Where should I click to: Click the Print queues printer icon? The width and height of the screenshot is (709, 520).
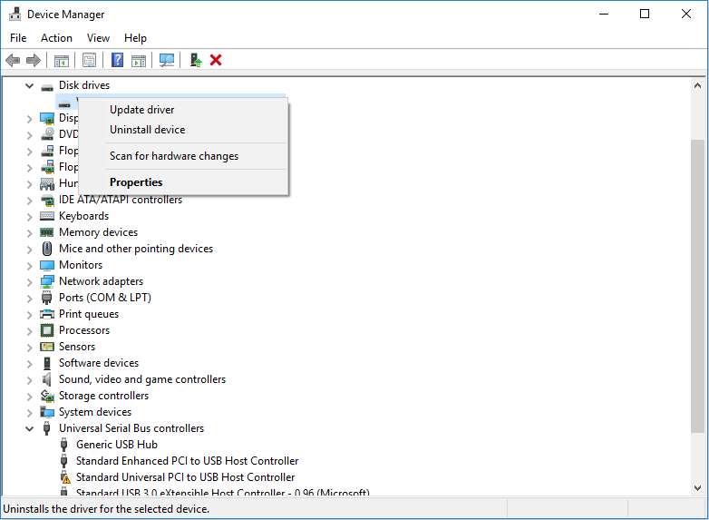pos(47,314)
